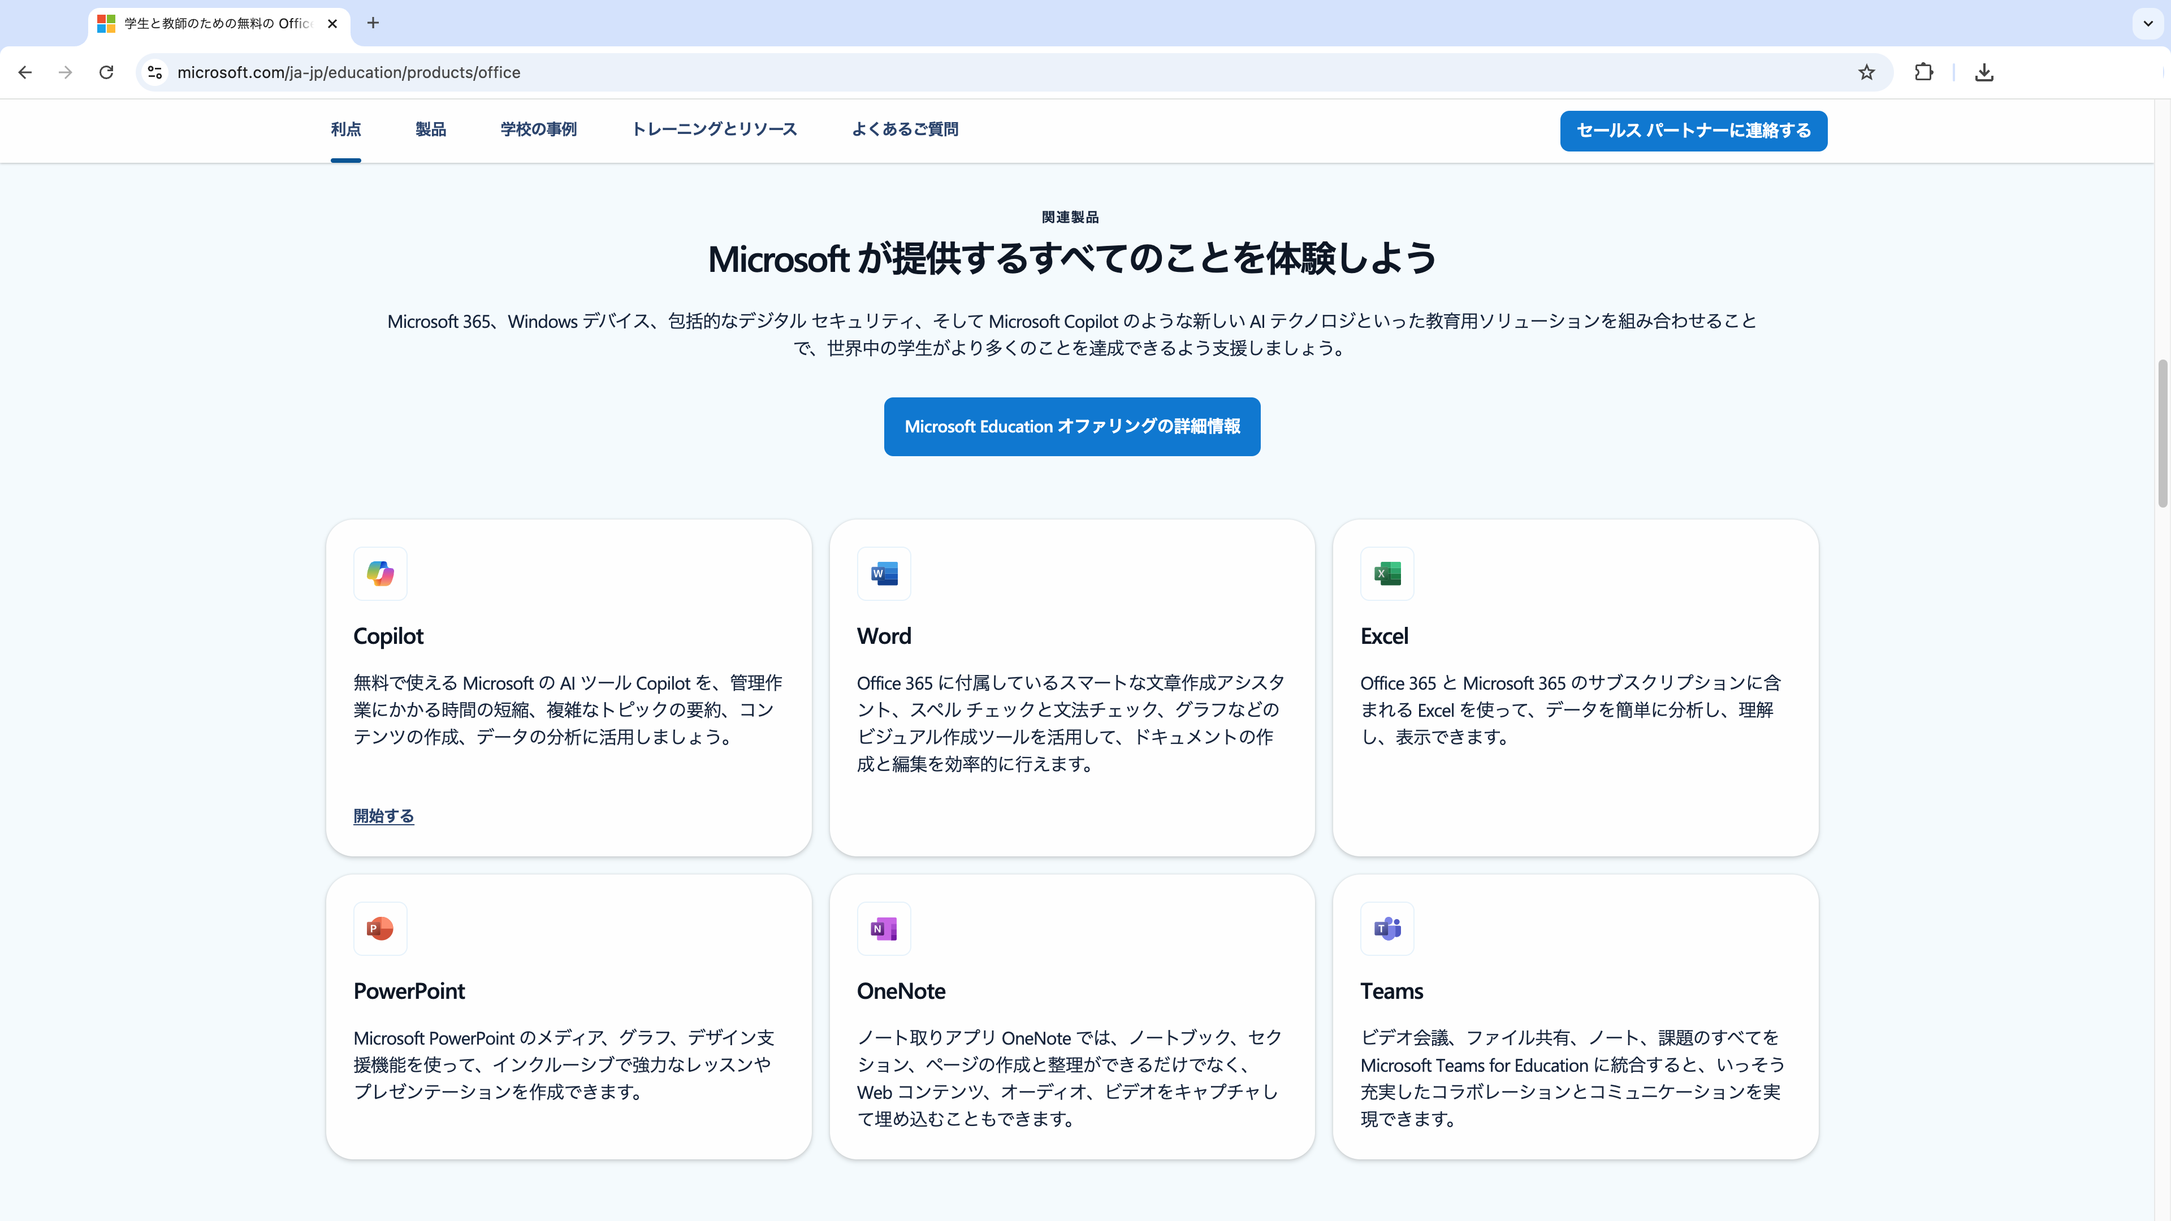Click the Word app icon

(x=883, y=574)
